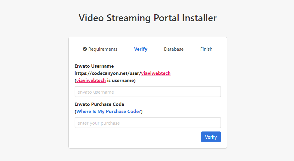Click the 'is username)' hint text
The image size is (294, 161).
tap(121, 80)
